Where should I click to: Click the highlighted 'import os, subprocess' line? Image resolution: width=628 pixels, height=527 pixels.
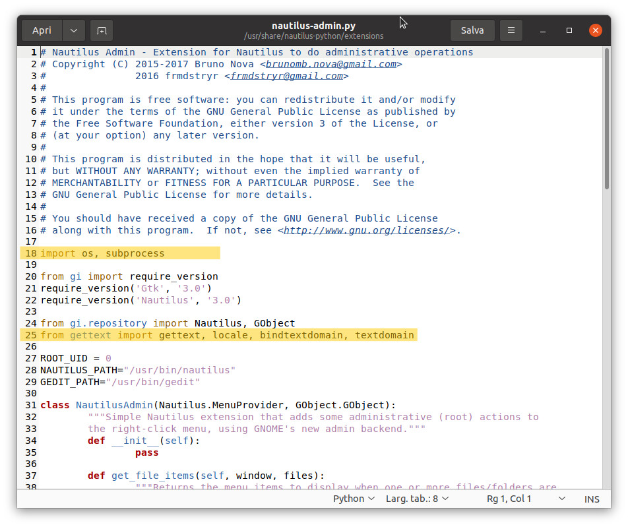120,253
